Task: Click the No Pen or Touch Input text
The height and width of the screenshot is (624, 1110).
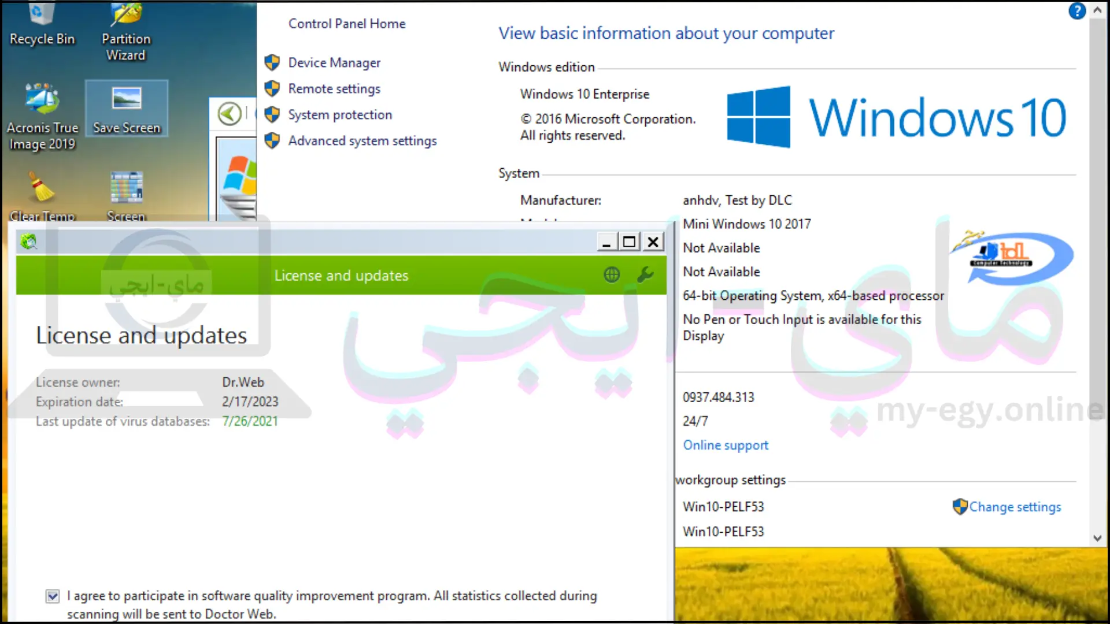Action: (802, 327)
